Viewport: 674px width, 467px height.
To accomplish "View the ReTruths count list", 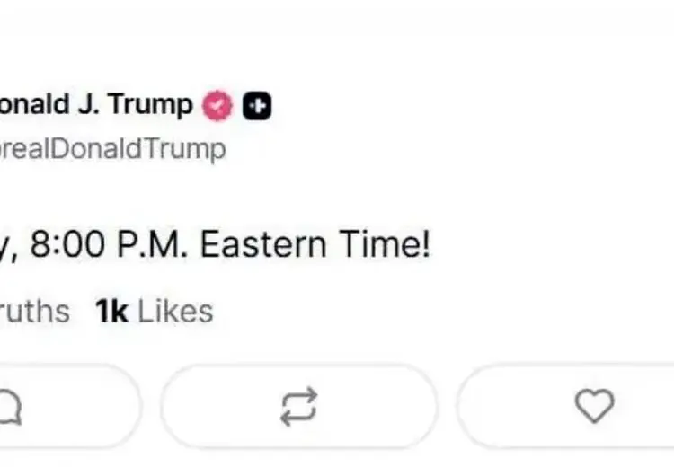I will [x=34, y=312].
